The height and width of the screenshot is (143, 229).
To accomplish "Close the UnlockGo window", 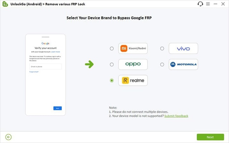I will tap(224, 4).
